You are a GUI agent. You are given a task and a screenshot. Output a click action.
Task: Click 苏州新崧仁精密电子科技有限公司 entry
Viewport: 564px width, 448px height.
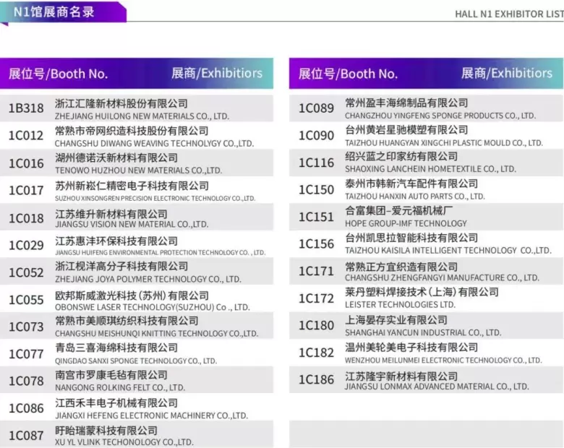tap(132, 186)
